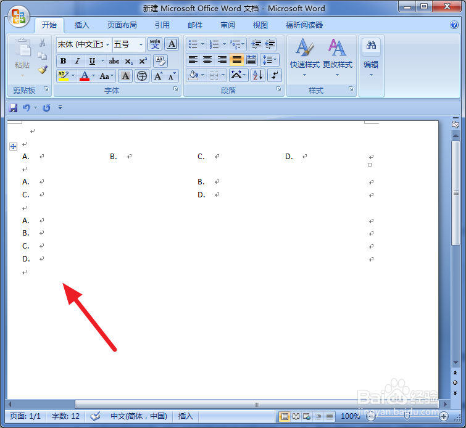Click the 中文(简体，中国) language indicator
Viewport: 466px width, 428px height.
pos(139,416)
